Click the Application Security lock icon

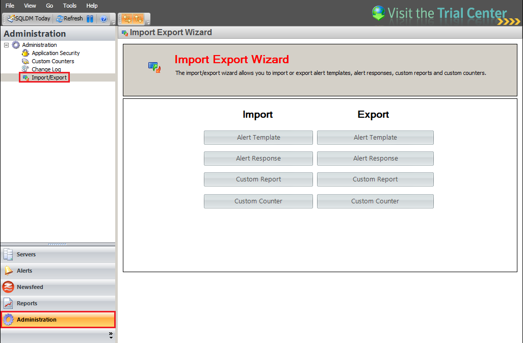(25, 52)
